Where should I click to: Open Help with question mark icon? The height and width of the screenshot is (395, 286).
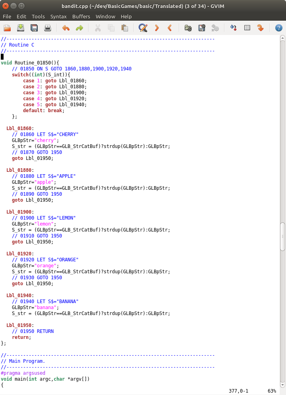(x=279, y=28)
